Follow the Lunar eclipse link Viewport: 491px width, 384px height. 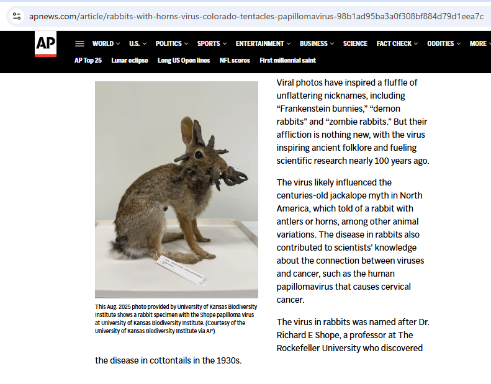pos(130,60)
